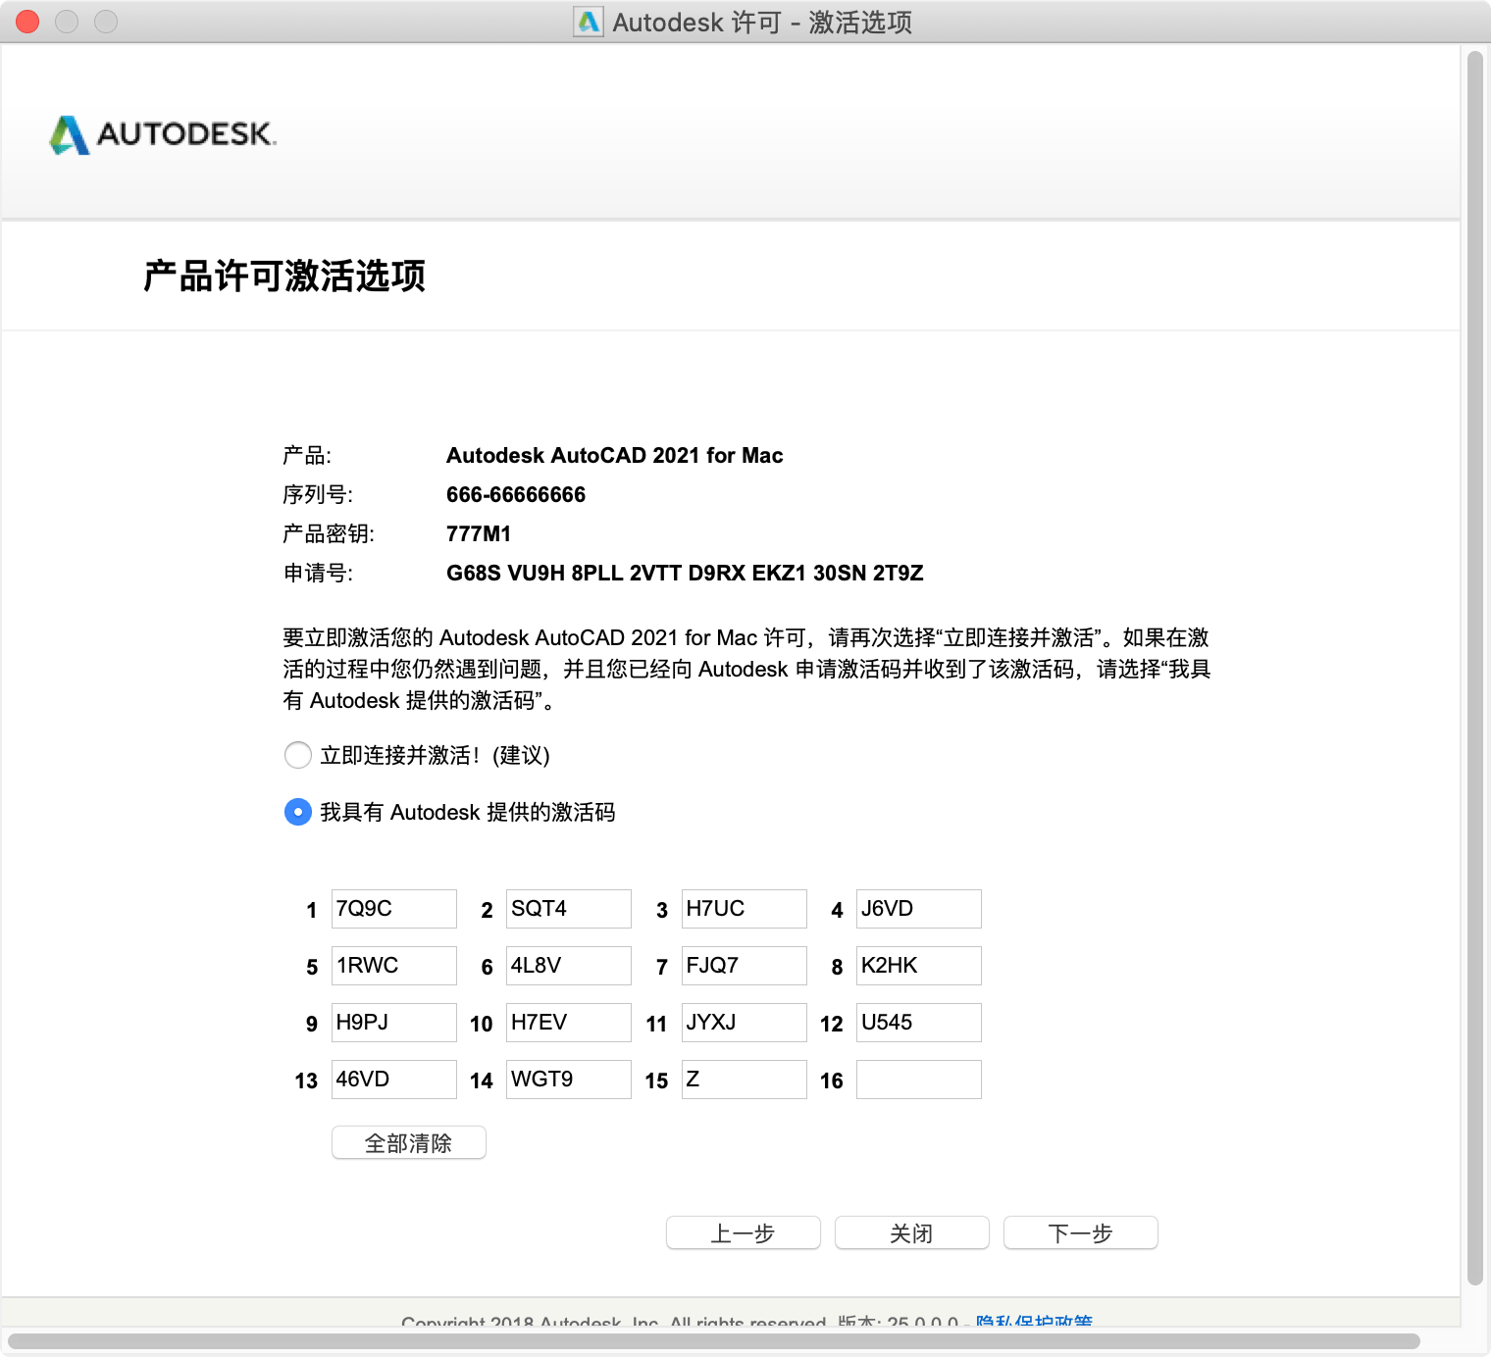Open the privacy policy link in the footer

(1034, 1322)
